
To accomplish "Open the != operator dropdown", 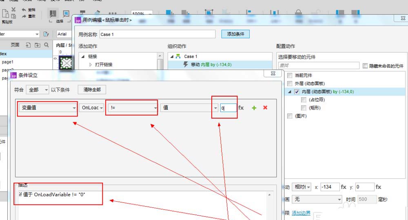I will click(x=133, y=108).
